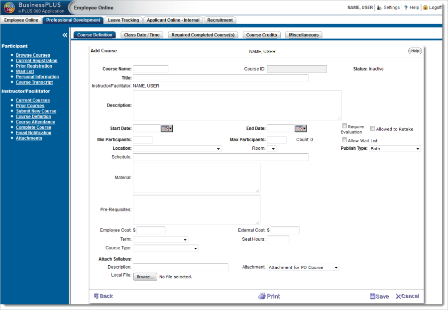Image resolution: width=448 pixels, height=310 pixels.
Task: Toggle the Allow Wait List checkbox
Action: [344, 140]
